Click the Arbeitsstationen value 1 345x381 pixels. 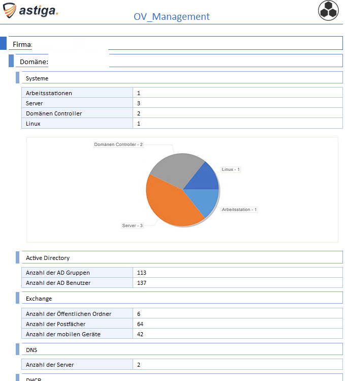coord(139,93)
